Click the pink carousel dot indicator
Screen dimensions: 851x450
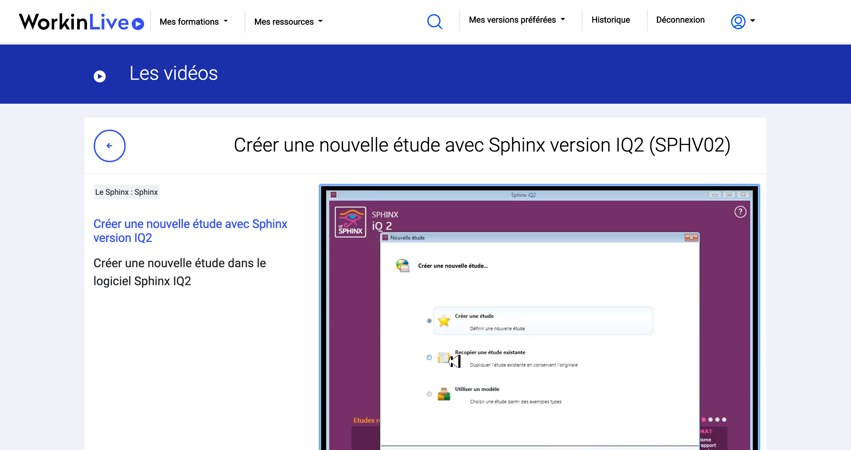click(x=703, y=419)
